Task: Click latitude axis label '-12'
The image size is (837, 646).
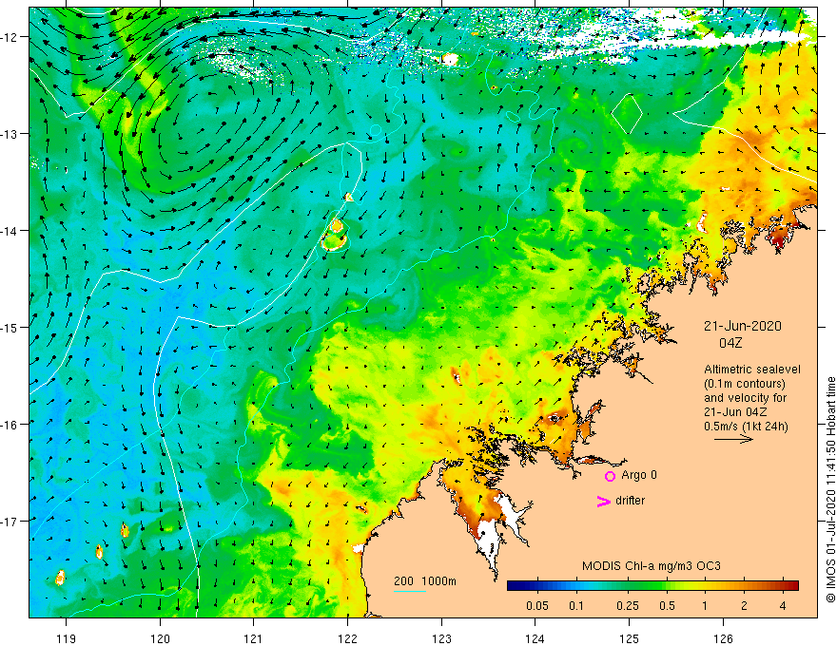Action: [10, 37]
